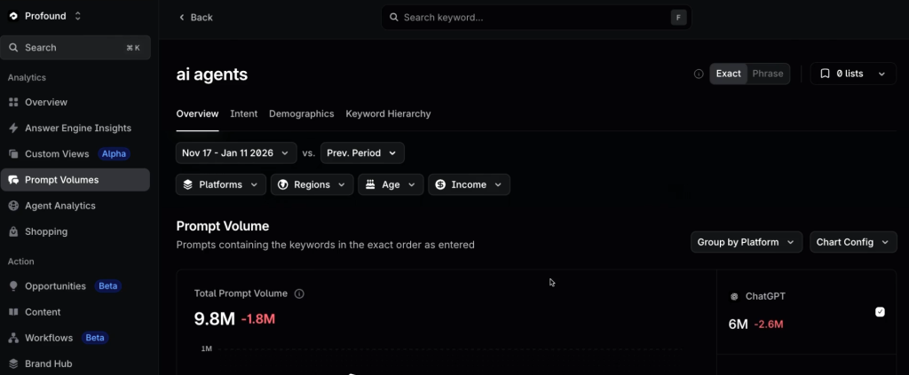Click the info icon beside Exact
Screen dimensions: 909x375
[699, 74]
